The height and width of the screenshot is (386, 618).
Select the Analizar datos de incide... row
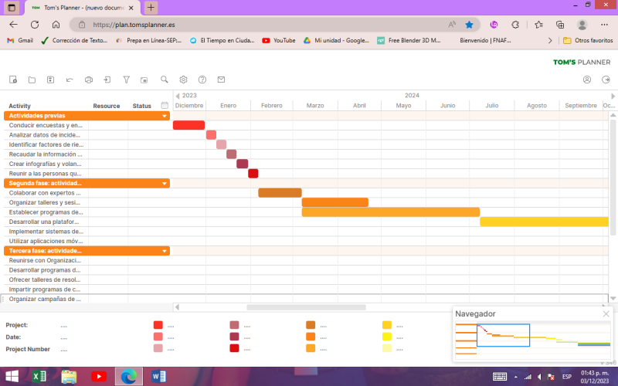pyautogui.click(x=45, y=135)
